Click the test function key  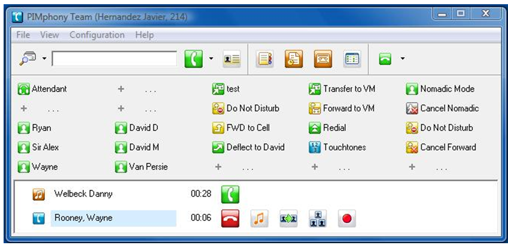pyautogui.click(x=226, y=89)
